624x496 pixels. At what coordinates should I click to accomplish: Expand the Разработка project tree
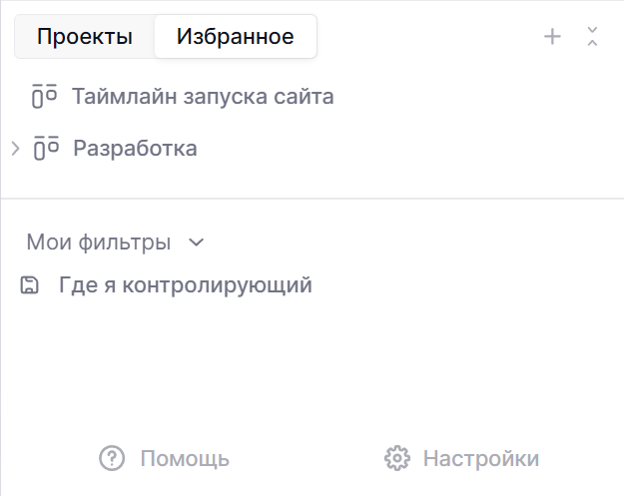[x=15, y=149]
